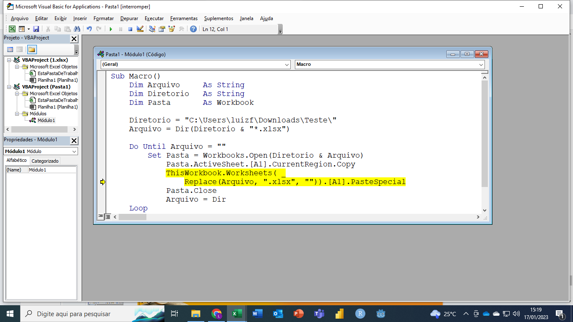Viewport: 573px width, 322px height.
Task: Click the code window vertical scrollbar
Action: click(x=484, y=133)
